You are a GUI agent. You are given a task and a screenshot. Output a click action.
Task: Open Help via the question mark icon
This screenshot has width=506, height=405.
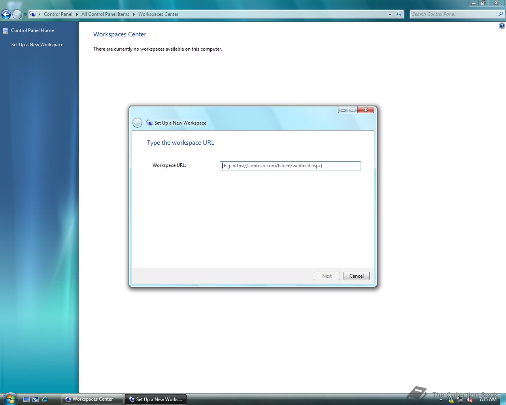(x=501, y=25)
